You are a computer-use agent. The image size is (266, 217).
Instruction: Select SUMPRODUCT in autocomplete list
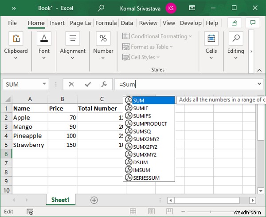(149, 124)
